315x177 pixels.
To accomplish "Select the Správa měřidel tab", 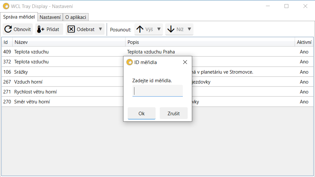I will (x=19, y=17).
